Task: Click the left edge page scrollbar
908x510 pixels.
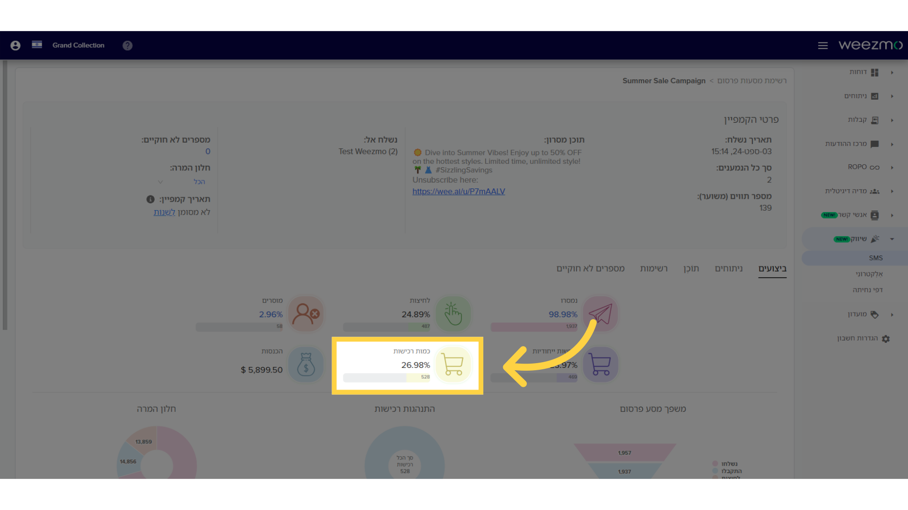Action: tap(5, 195)
